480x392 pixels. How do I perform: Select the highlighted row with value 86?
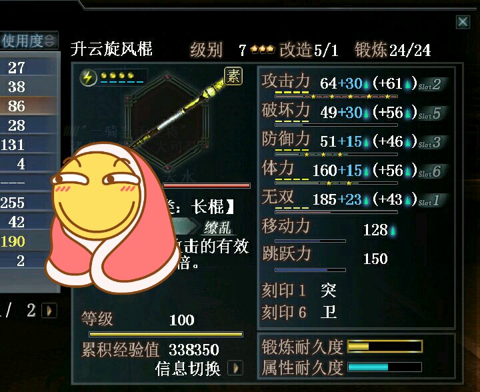pyautogui.click(x=29, y=106)
